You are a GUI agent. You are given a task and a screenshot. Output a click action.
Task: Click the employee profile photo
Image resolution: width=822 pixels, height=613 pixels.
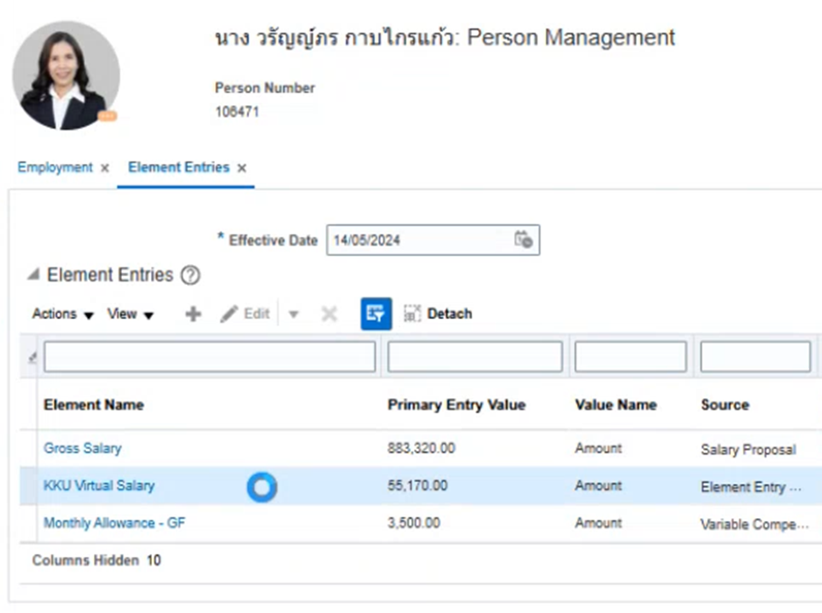pyautogui.click(x=67, y=76)
